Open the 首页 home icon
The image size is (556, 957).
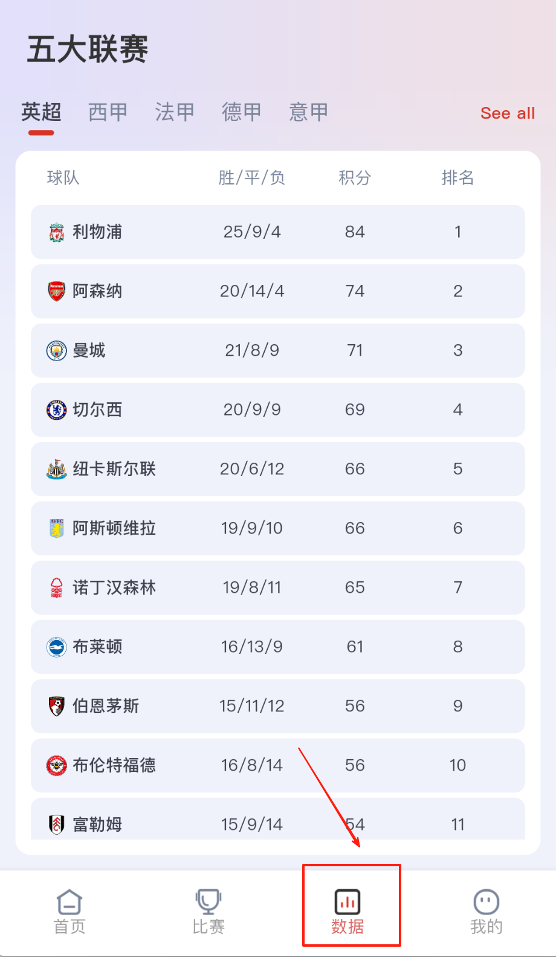(x=69, y=903)
